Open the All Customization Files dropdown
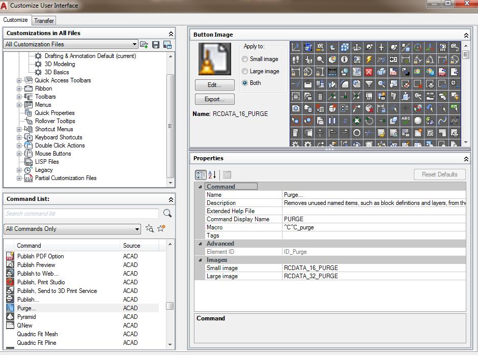The image size is (478, 355). (x=134, y=44)
